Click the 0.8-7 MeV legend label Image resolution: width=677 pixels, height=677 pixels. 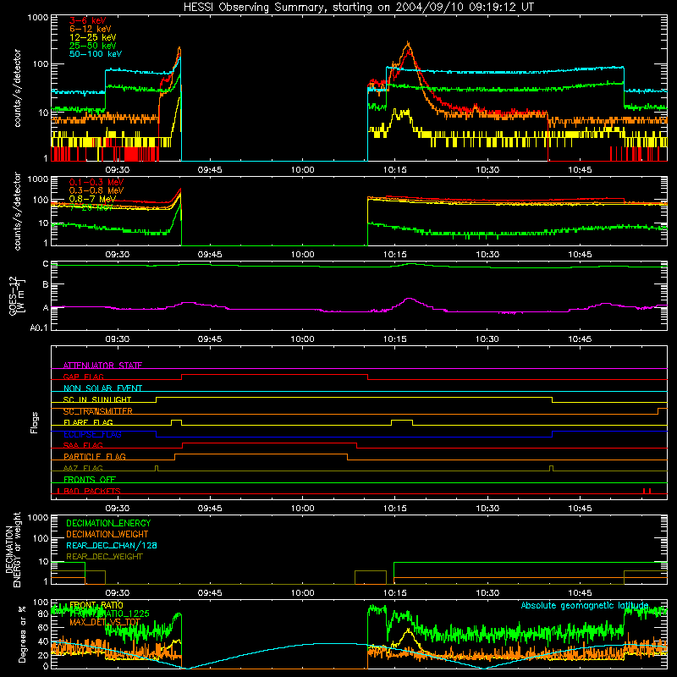pyautogui.click(x=92, y=199)
